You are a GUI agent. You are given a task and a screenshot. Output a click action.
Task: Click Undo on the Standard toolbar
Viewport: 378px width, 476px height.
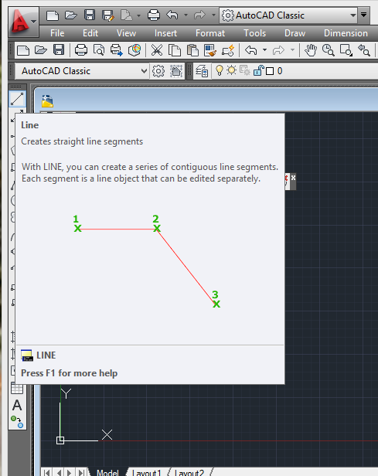coord(250,50)
